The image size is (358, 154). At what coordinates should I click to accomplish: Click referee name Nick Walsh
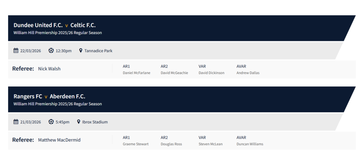coord(49,69)
